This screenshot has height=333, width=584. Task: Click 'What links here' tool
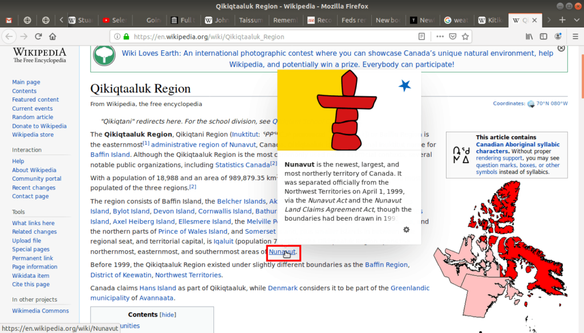[33, 223]
